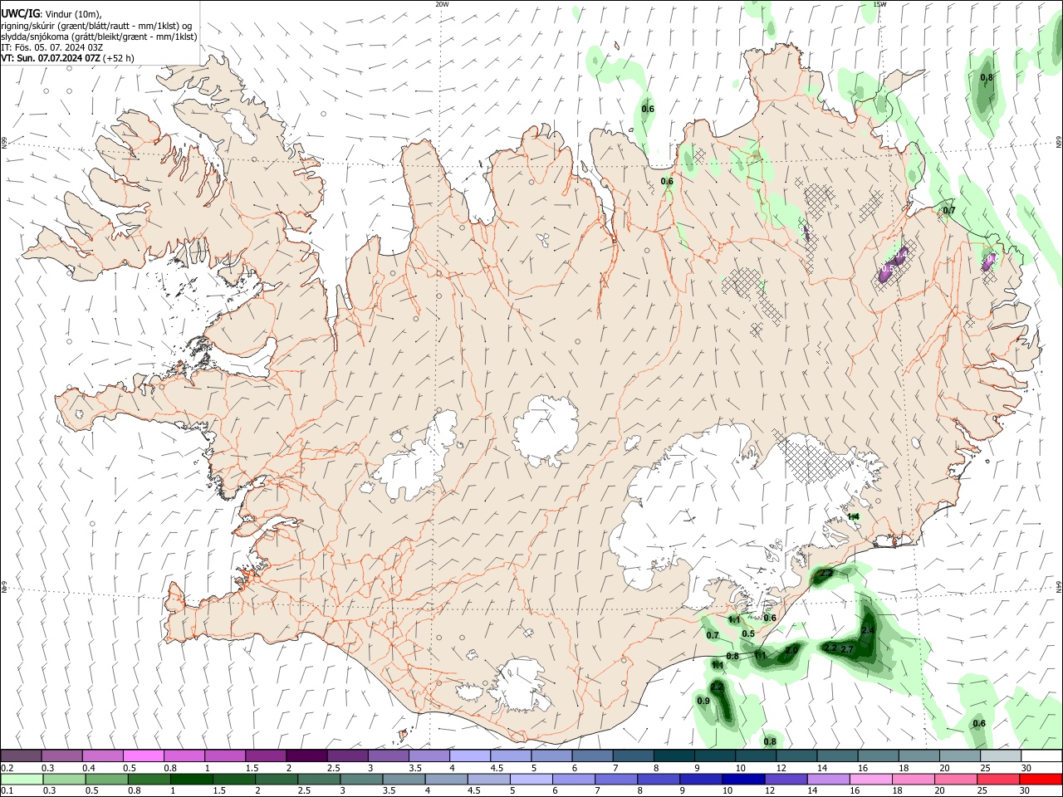
Task: Click the 3.5 label on the snow scale
Action: click(414, 768)
